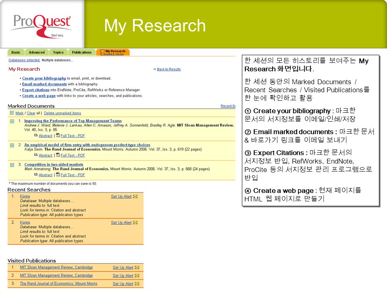Click the Mark all link
The height and width of the screenshot is (290, 387).
[x=19, y=113]
